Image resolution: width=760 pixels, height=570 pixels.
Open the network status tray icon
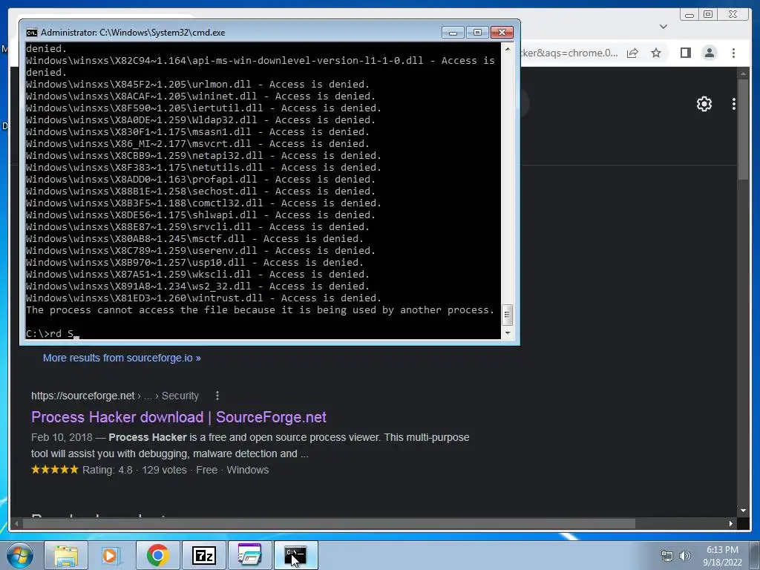click(667, 556)
